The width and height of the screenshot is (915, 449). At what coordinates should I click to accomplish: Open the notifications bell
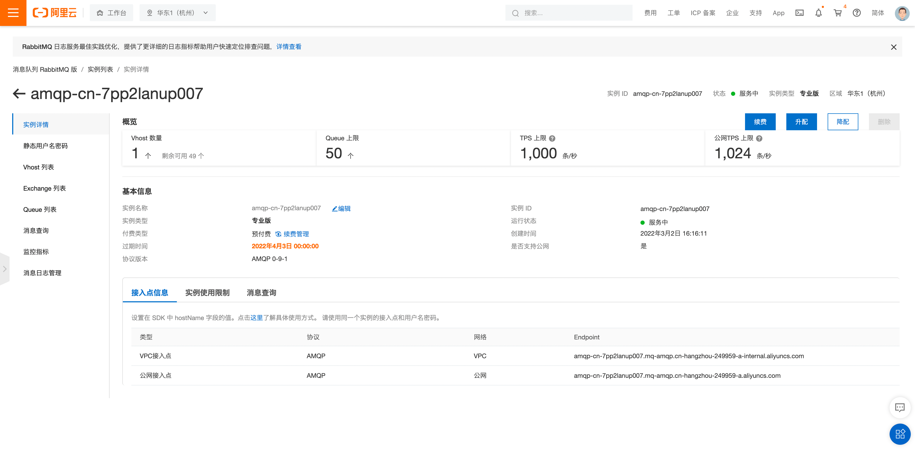click(x=818, y=13)
